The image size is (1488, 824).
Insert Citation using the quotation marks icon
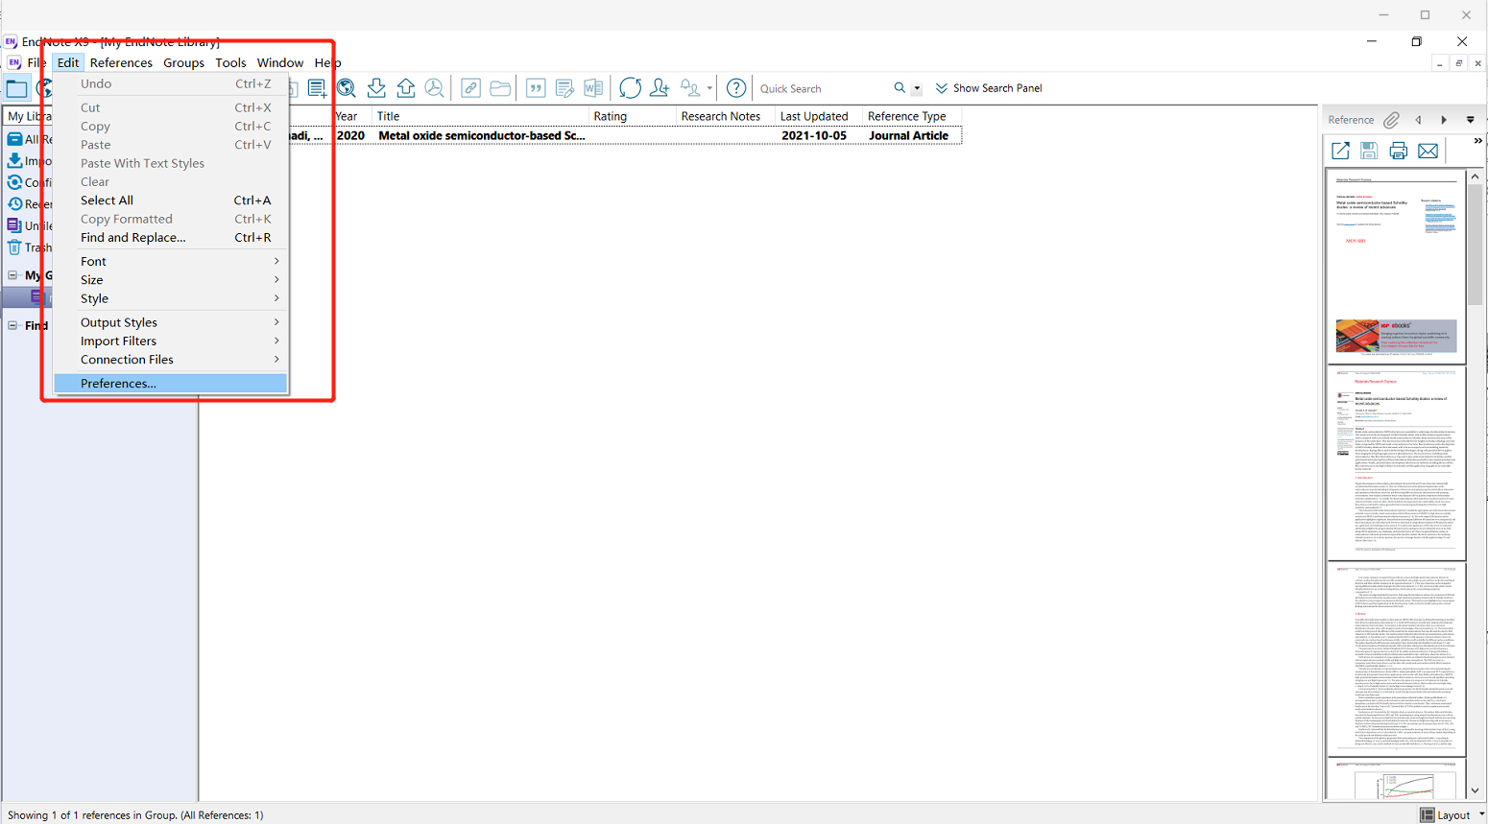coord(536,87)
